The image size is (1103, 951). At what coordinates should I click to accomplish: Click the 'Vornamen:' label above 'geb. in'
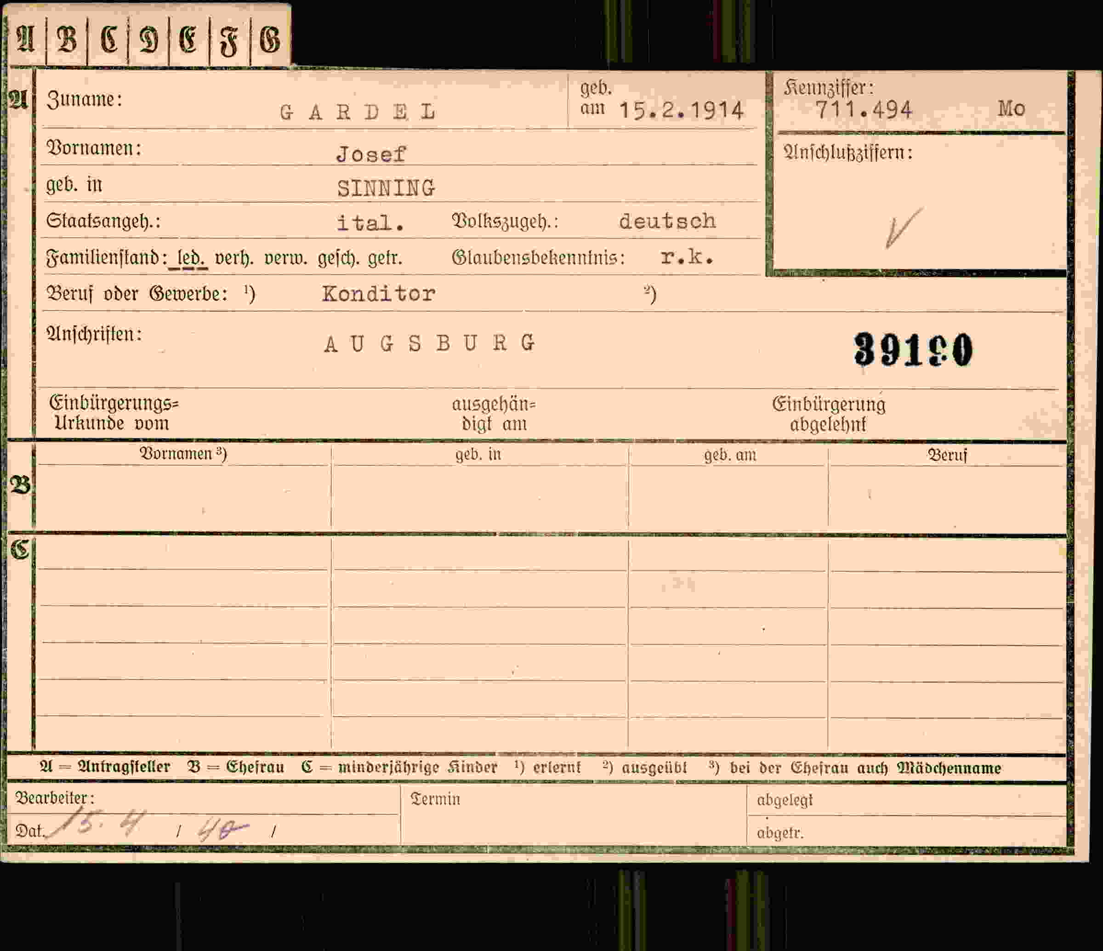pos(94,148)
